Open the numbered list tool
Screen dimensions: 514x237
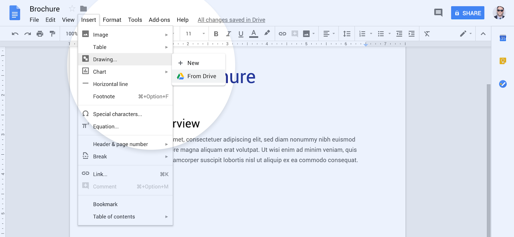tap(362, 34)
